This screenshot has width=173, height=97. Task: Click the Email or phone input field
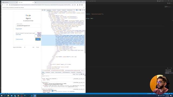(x=28, y=26)
